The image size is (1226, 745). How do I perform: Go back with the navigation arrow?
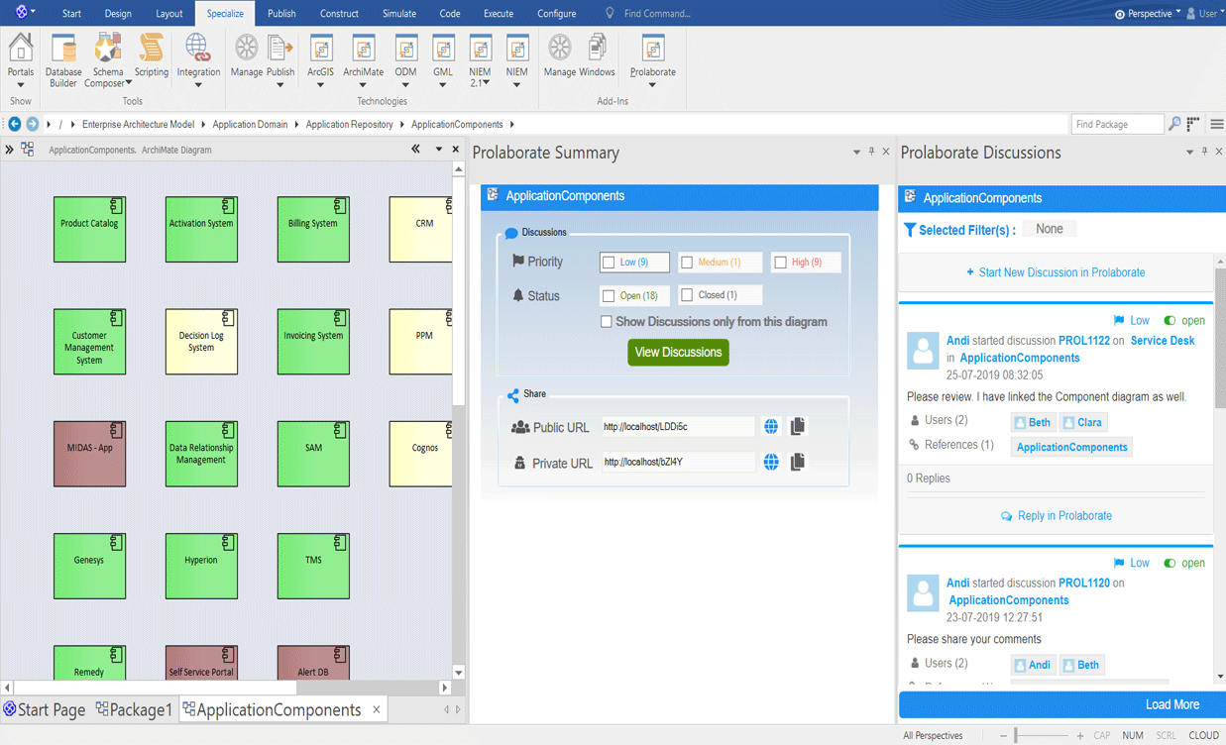[15, 124]
